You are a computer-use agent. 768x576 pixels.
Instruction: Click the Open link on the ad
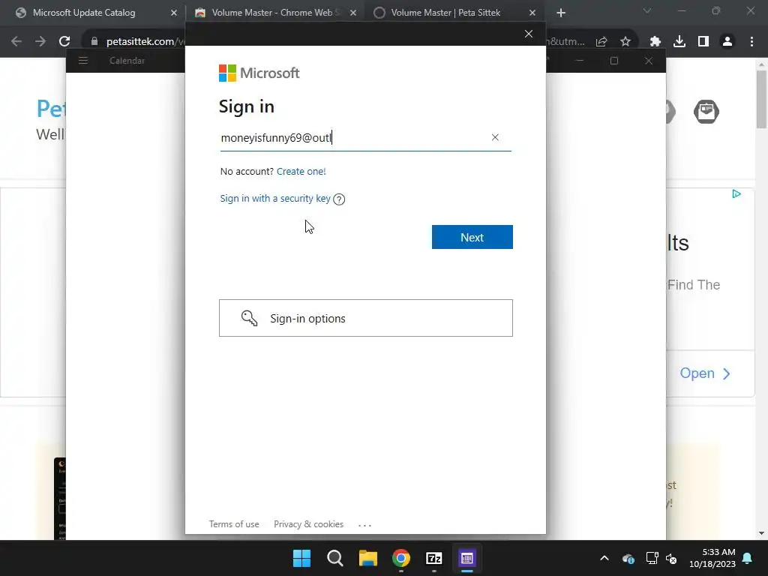coord(705,373)
